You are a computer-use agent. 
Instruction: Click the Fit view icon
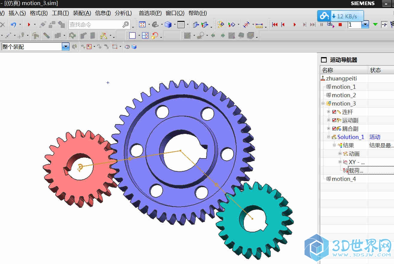click(x=142, y=25)
